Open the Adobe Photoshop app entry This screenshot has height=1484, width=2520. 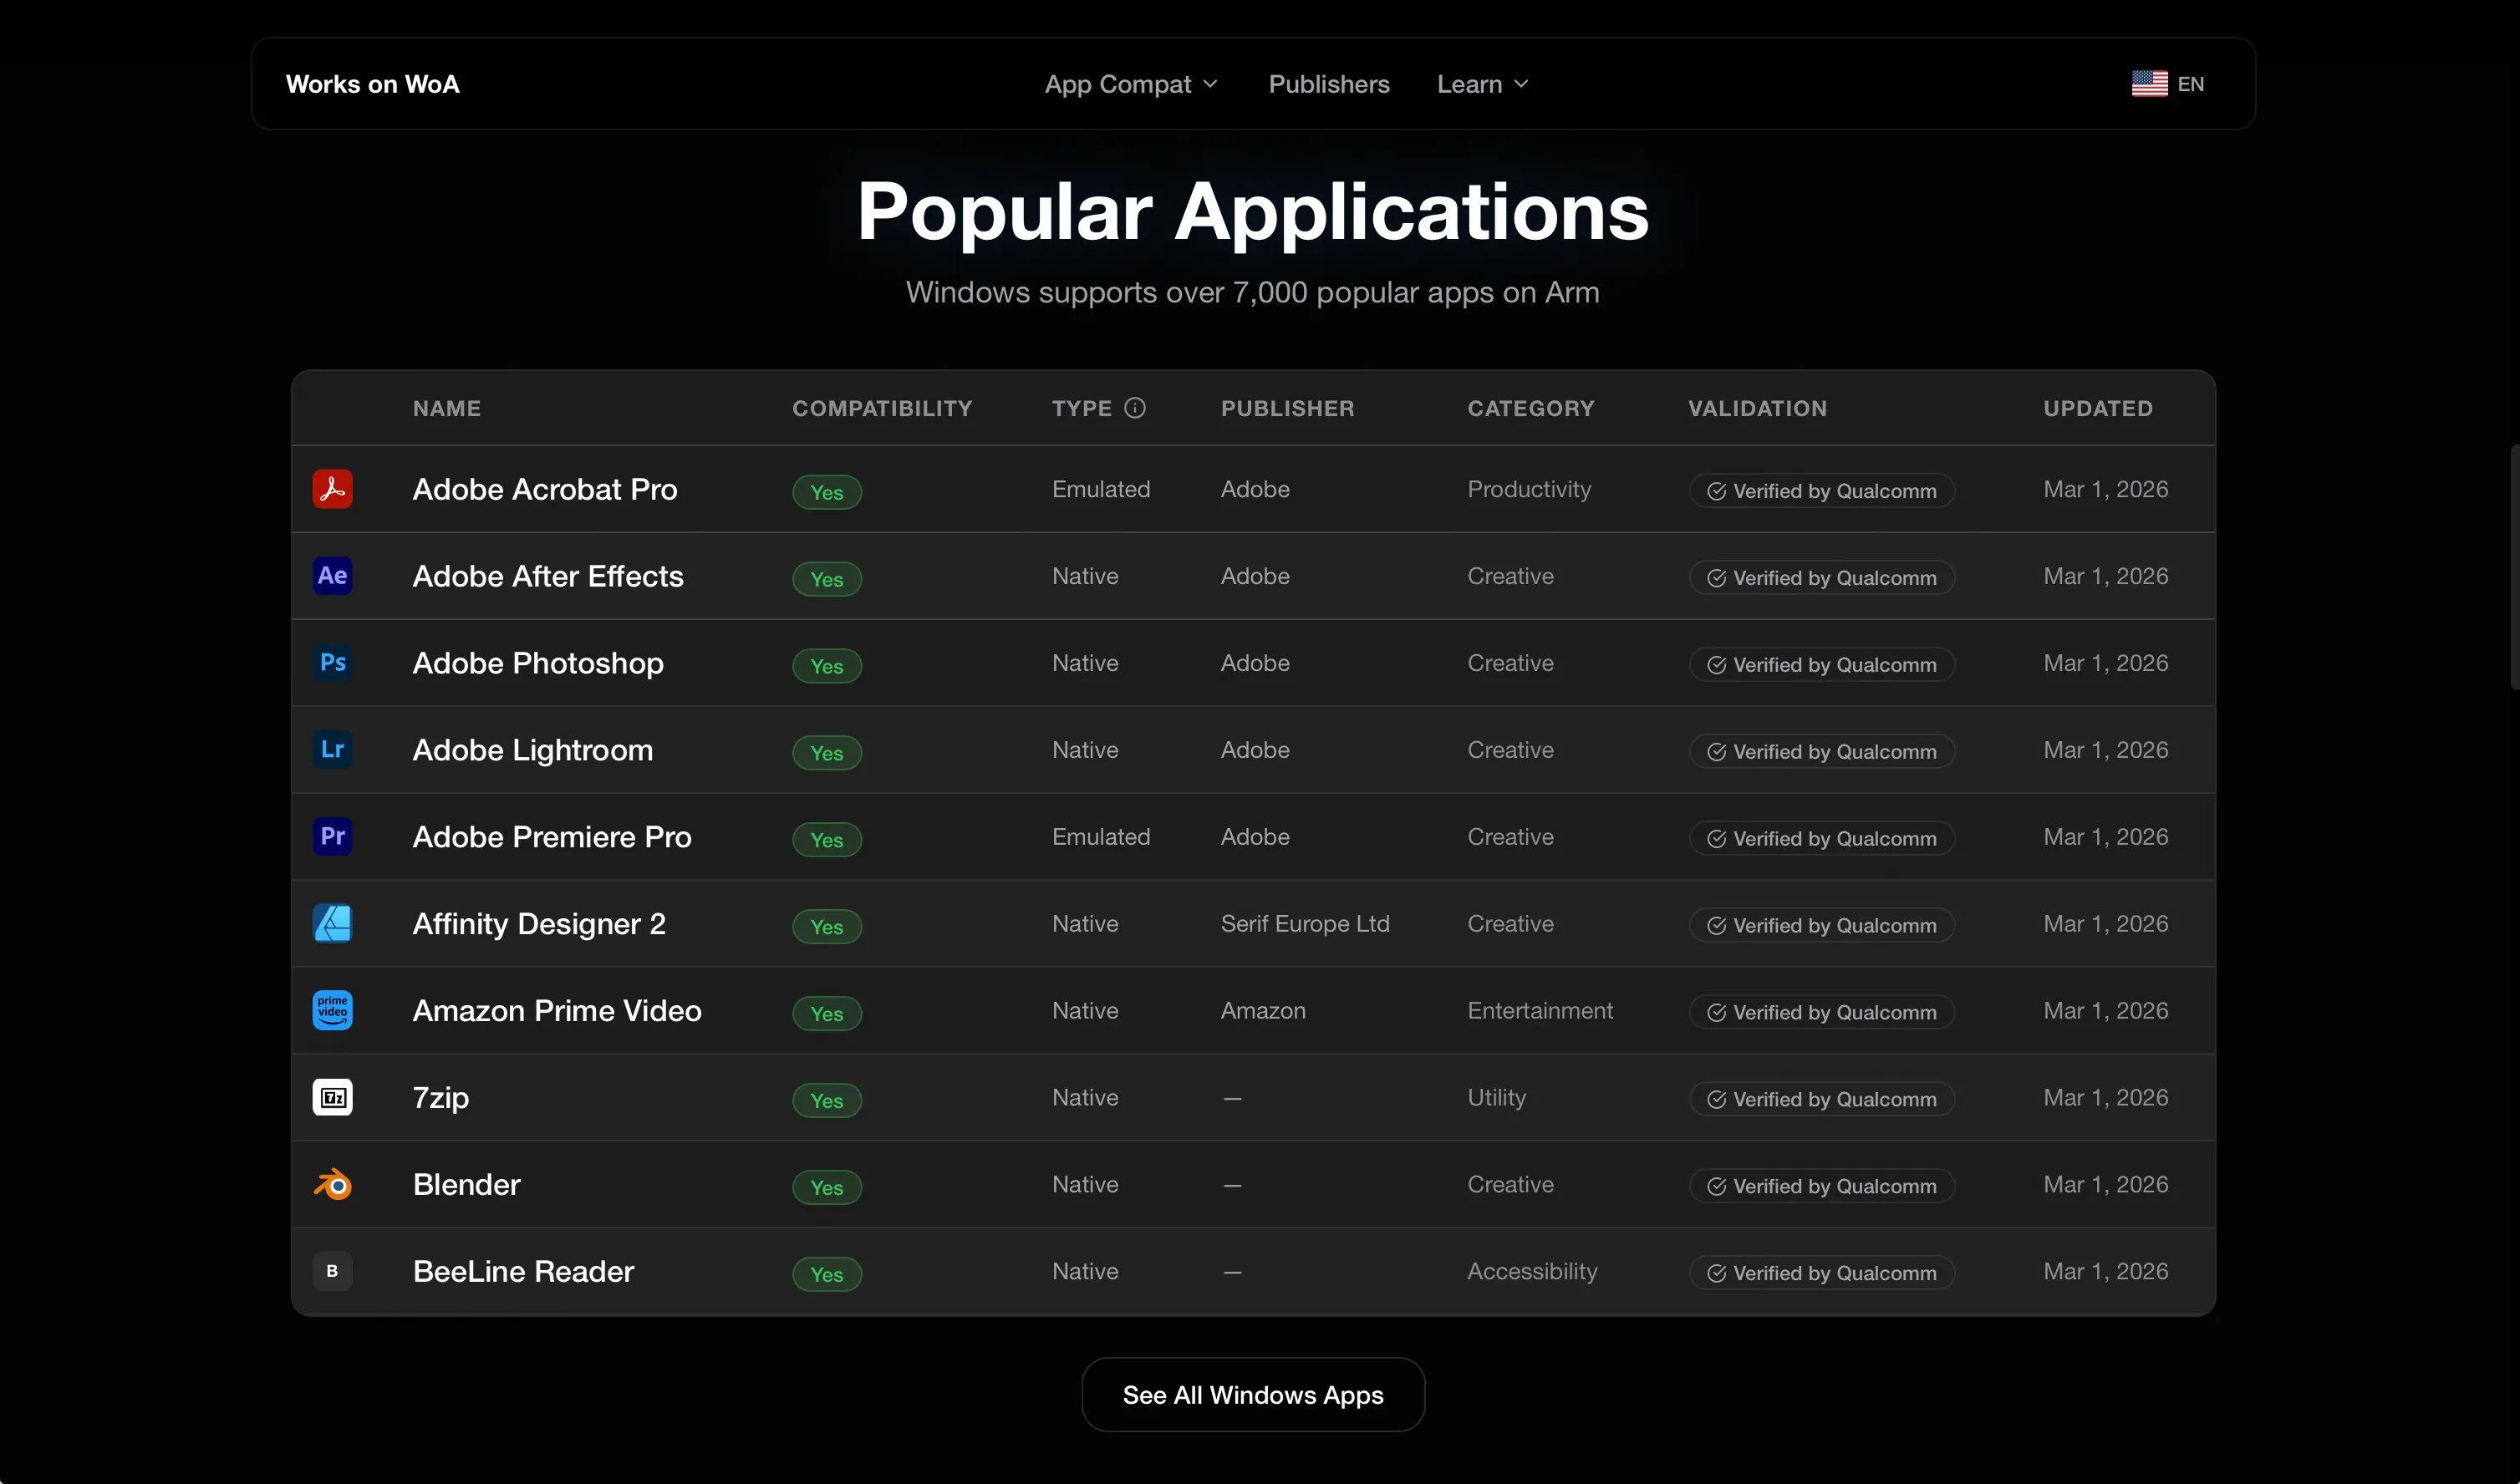coord(538,663)
